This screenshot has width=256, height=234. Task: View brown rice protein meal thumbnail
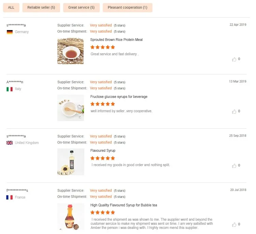[71, 51]
